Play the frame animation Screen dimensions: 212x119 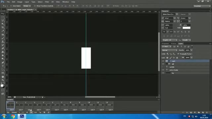[x=31, y=112]
